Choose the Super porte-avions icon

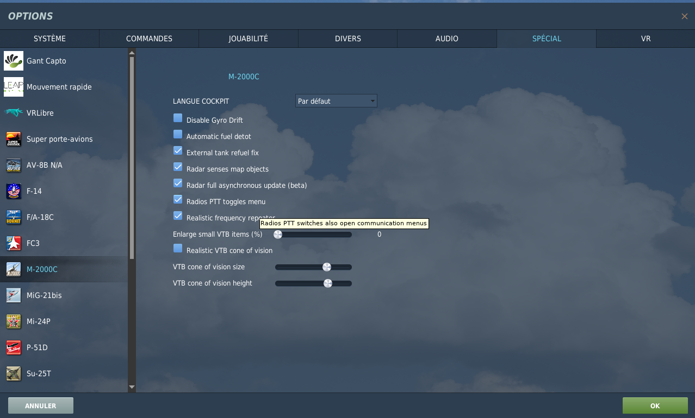tap(14, 139)
